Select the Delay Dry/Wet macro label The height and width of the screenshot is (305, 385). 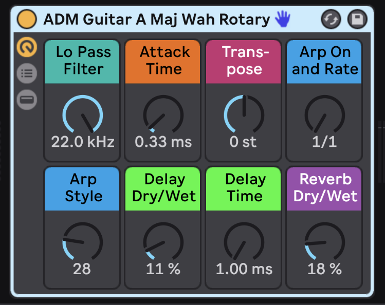[162, 189]
